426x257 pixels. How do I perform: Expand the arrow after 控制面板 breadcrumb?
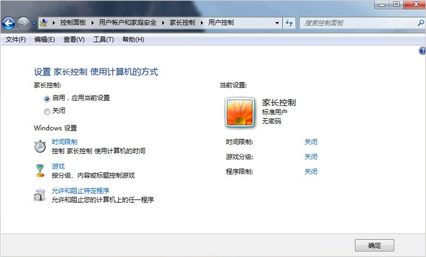(93, 23)
